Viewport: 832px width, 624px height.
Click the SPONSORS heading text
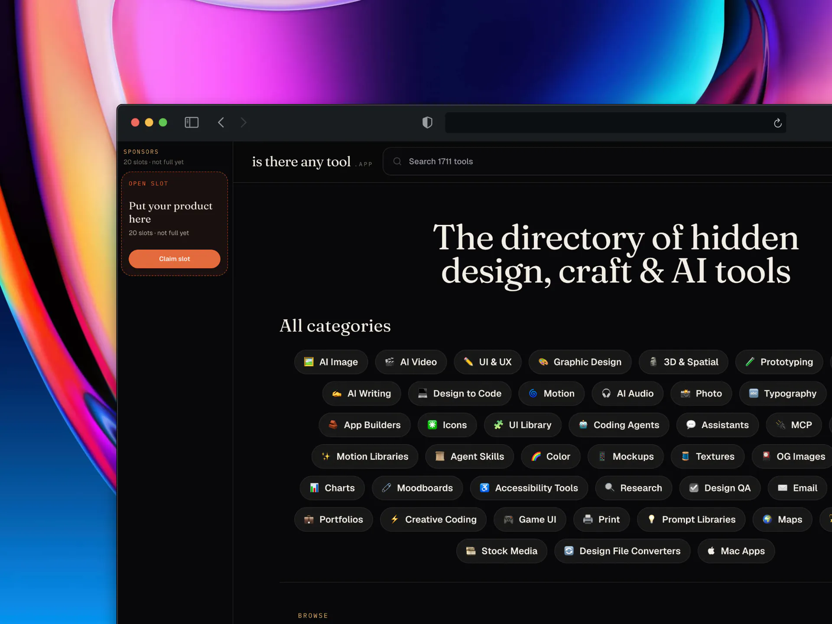click(x=141, y=152)
